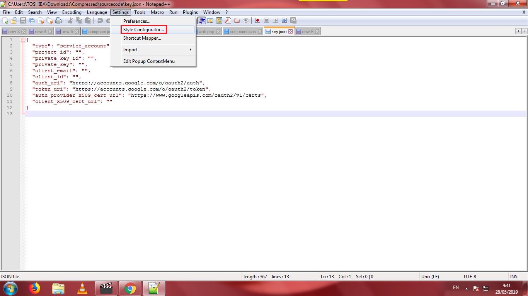Viewport: 528px width, 296px height.
Task: Print the current file
Action: (x=59, y=20)
